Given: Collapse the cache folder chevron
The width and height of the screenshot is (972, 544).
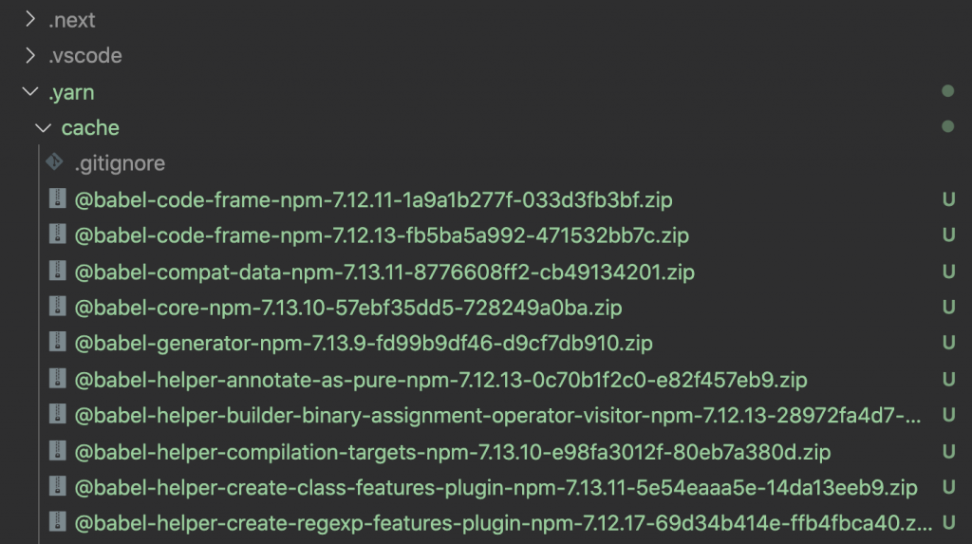Looking at the screenshot, I should 43,128.
